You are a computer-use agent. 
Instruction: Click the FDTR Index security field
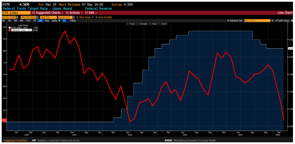(x=16, y=13)
